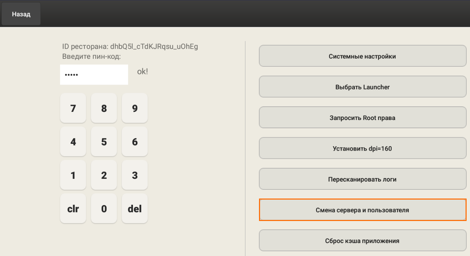Click Установить dpi=160 button

(362, 148)
